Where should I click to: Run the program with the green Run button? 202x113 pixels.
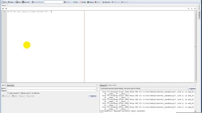tap(75, 2)
